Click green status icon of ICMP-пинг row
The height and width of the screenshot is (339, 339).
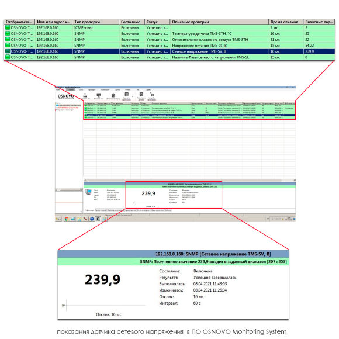[8, 27]
